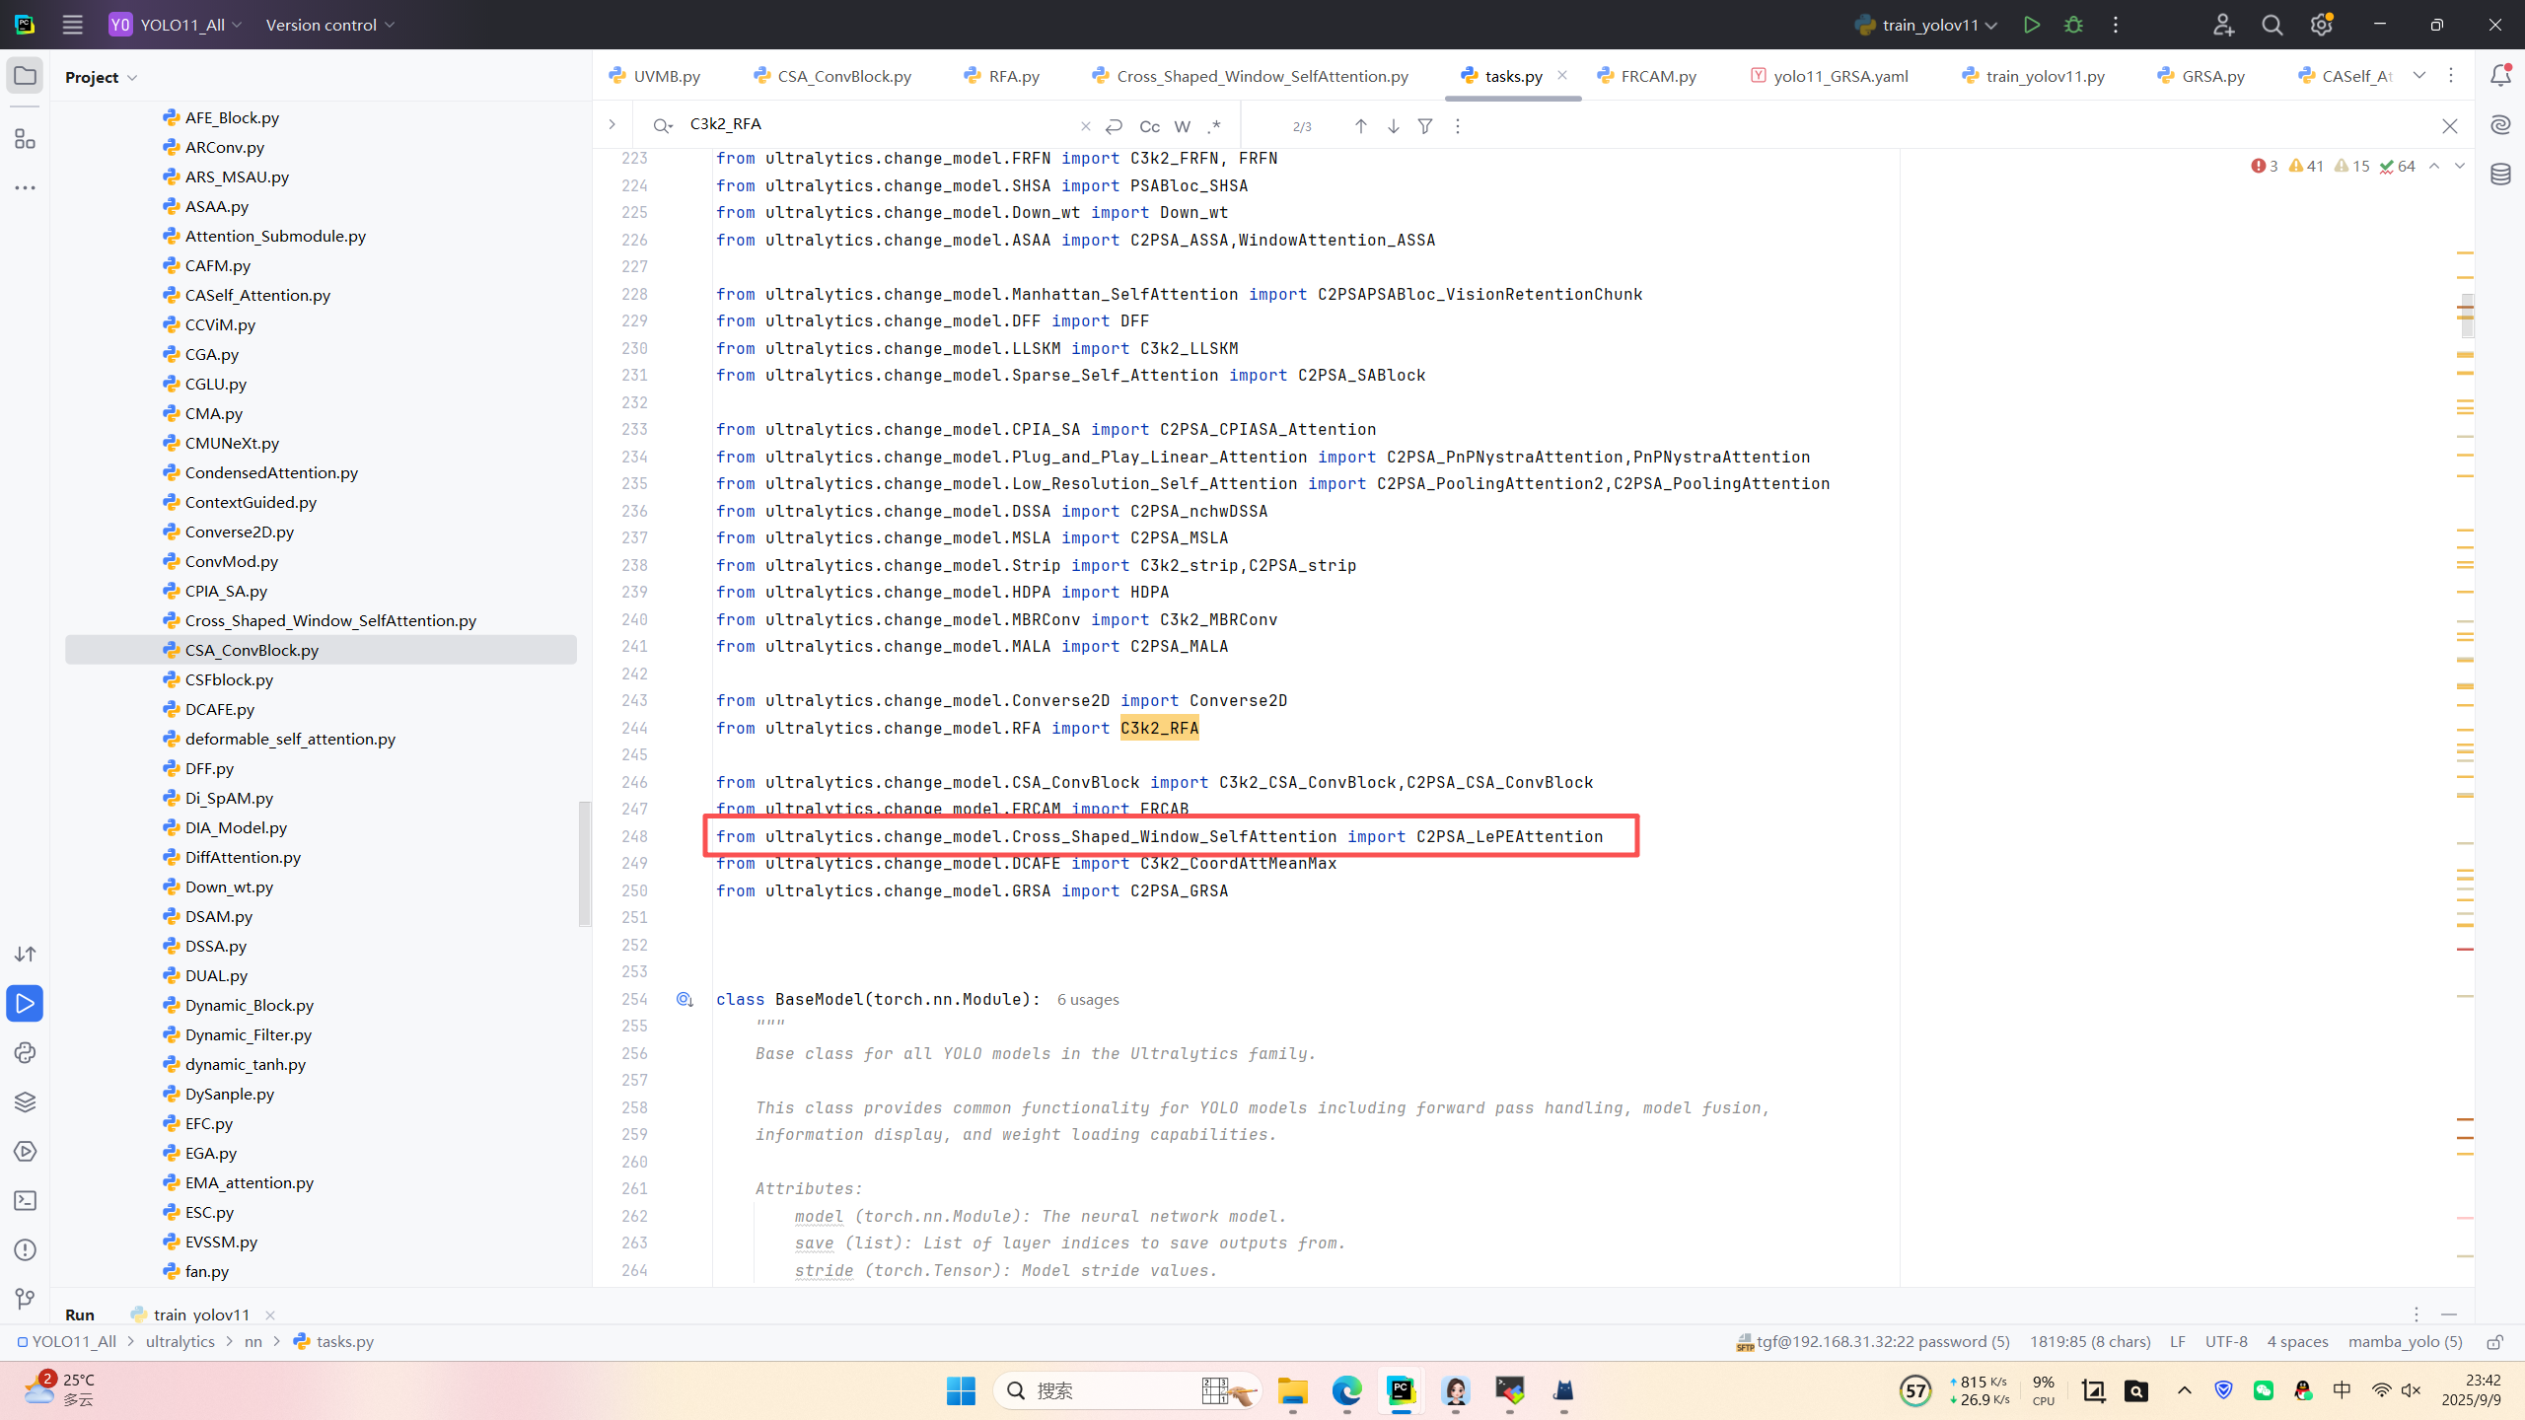
Task: Enable Regex search option
Action: pyautogui.click(x=1214, y=126)
